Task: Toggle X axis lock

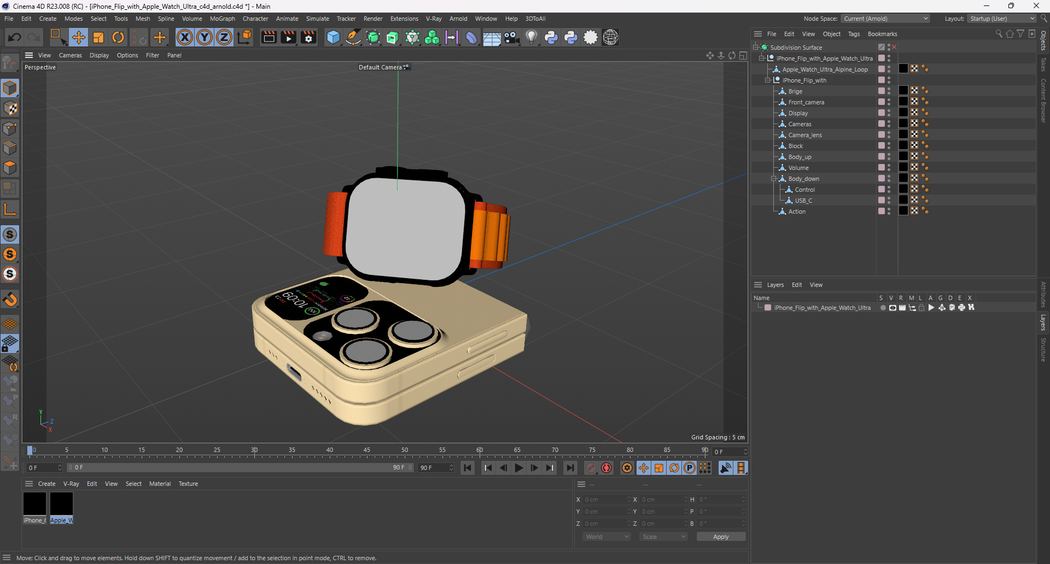Action: coord(185,37)
